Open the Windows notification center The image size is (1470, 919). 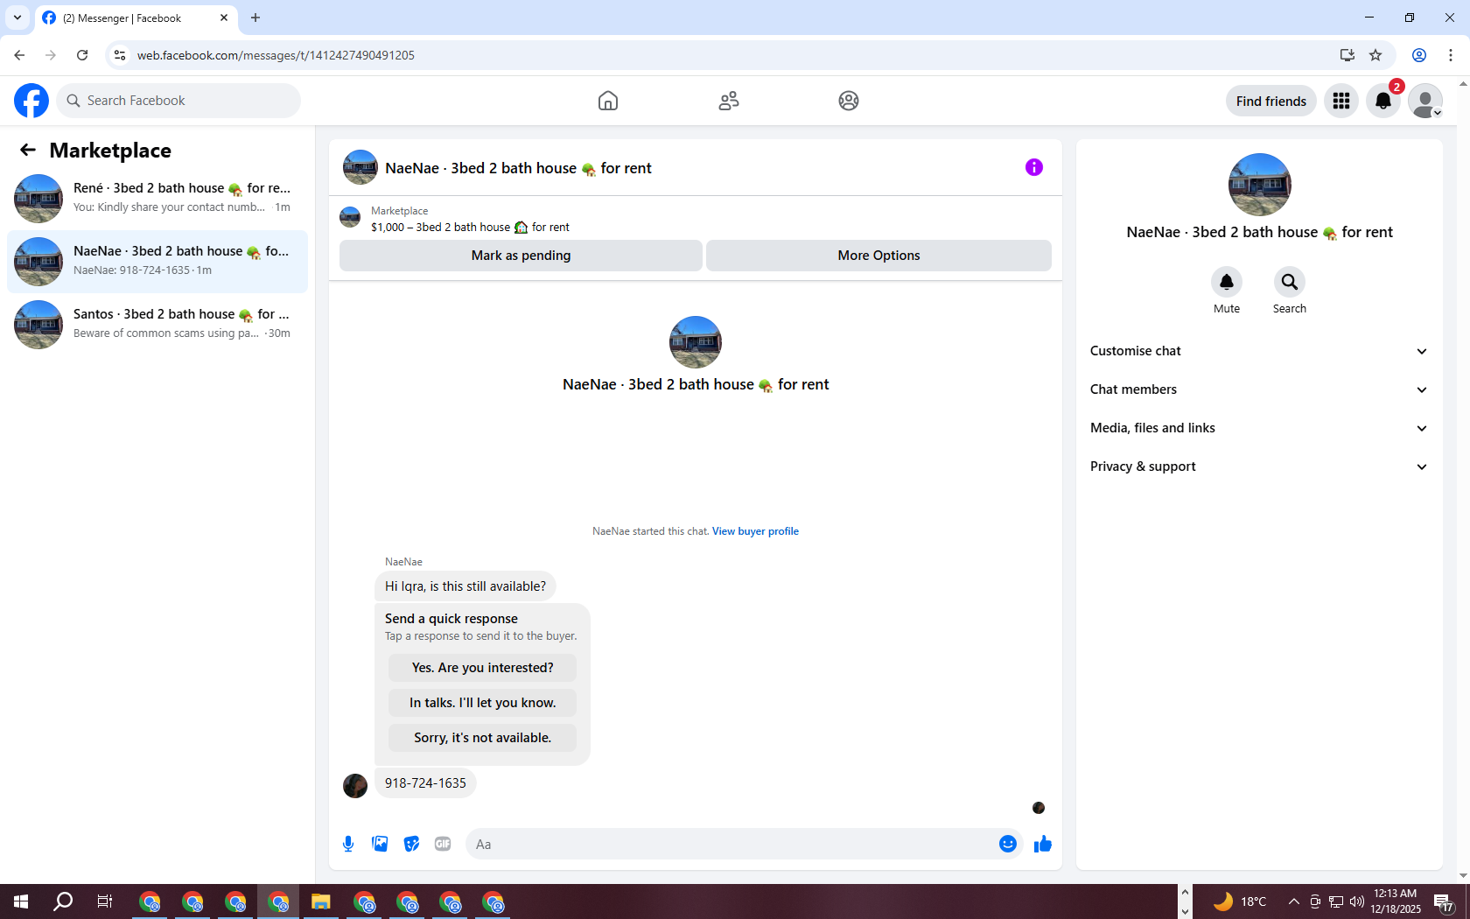click(x=1444, y=901)
